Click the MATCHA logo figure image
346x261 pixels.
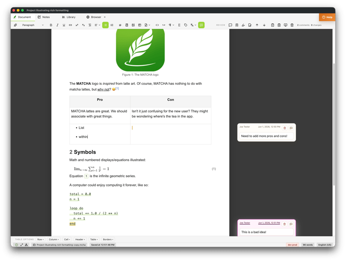(x=140, y=50)
